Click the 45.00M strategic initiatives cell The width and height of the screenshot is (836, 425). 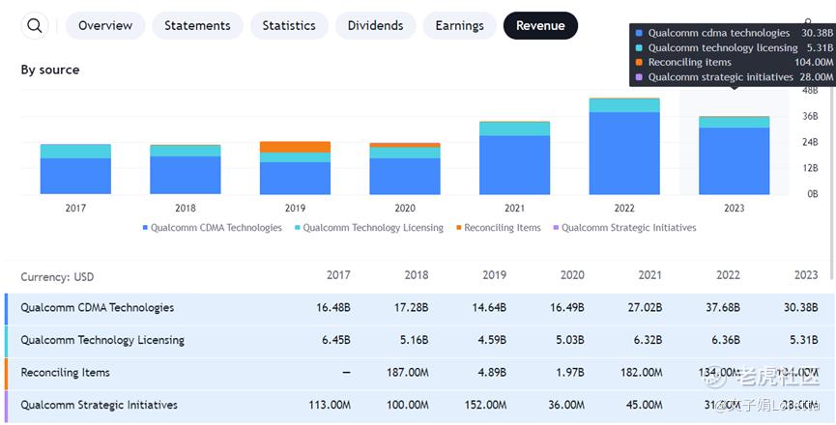click(x=644, y=405)
